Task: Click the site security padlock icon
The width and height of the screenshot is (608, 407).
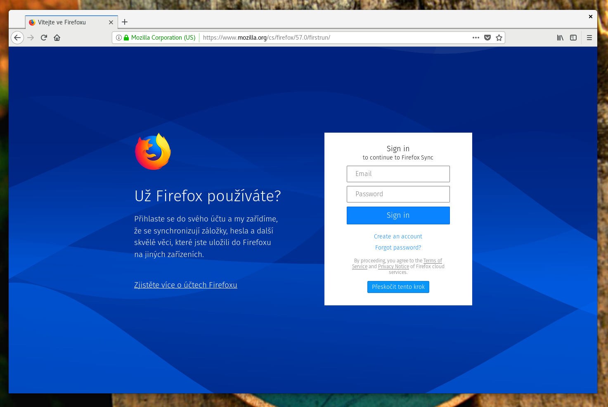Action: click(x=126, y=37)
